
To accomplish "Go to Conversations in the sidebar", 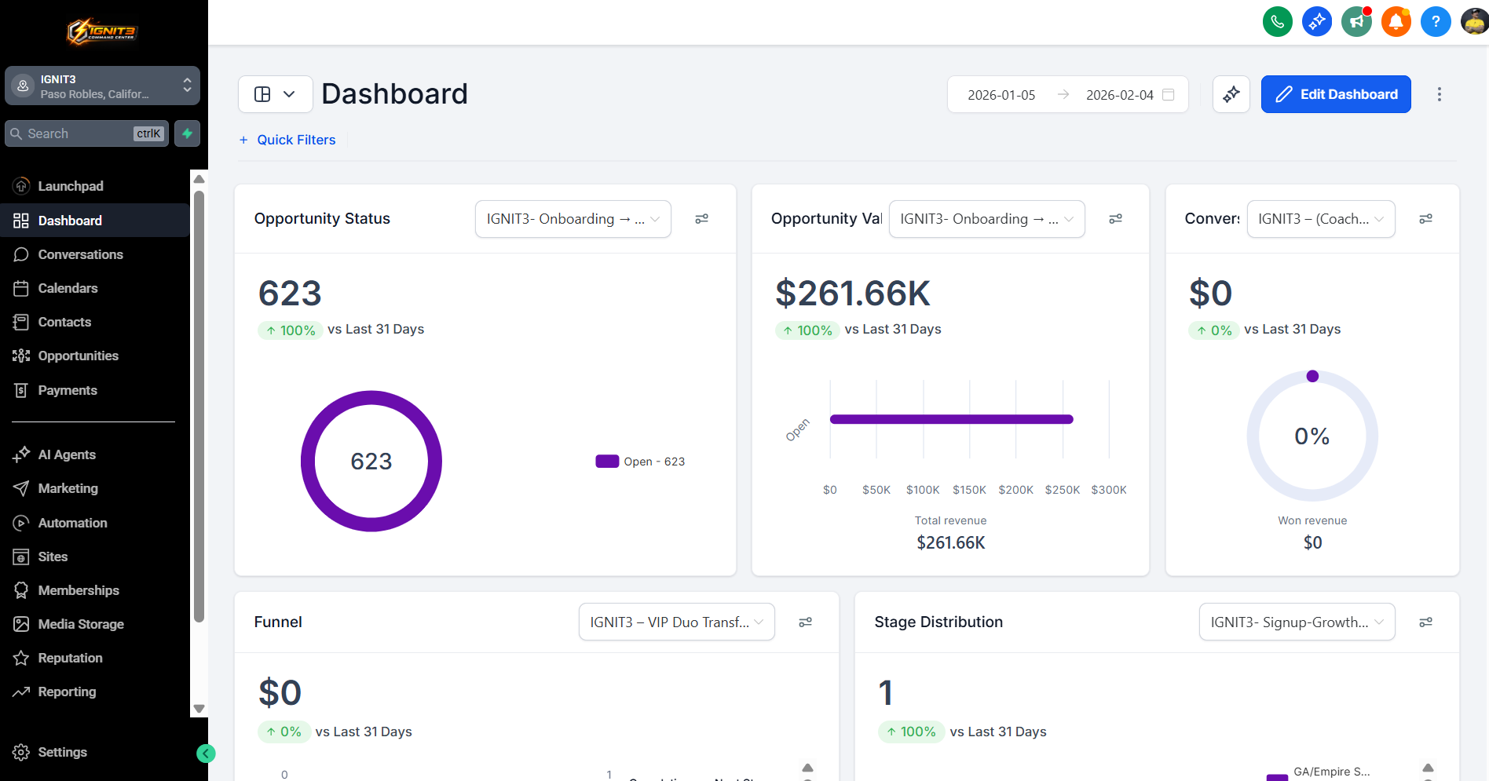I will click(80, 254).
